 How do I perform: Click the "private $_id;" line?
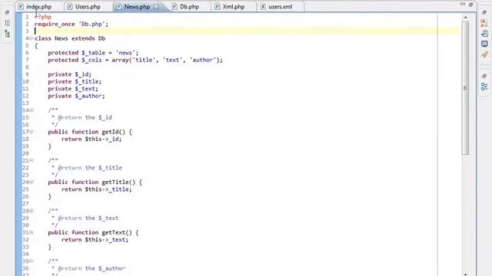pos(69,74)
